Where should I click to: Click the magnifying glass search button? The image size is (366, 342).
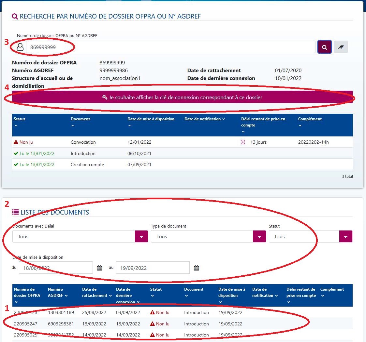click(x=324, y=47)
